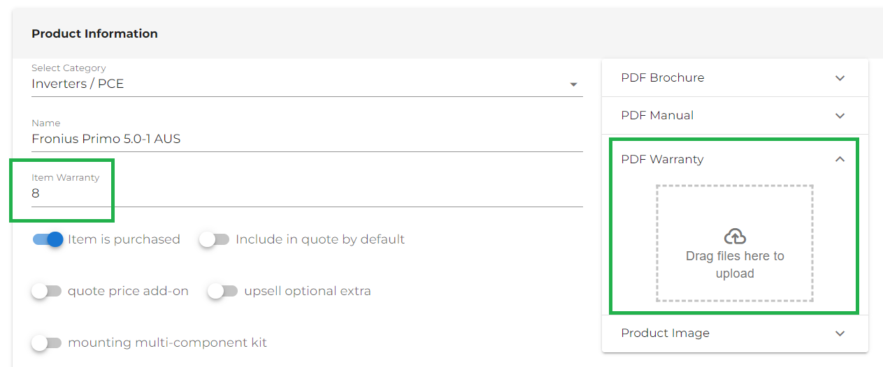This screenshot has width=883, height=367.
Task: Click Drag files here to upload area
Action: (x=735, y=244)
